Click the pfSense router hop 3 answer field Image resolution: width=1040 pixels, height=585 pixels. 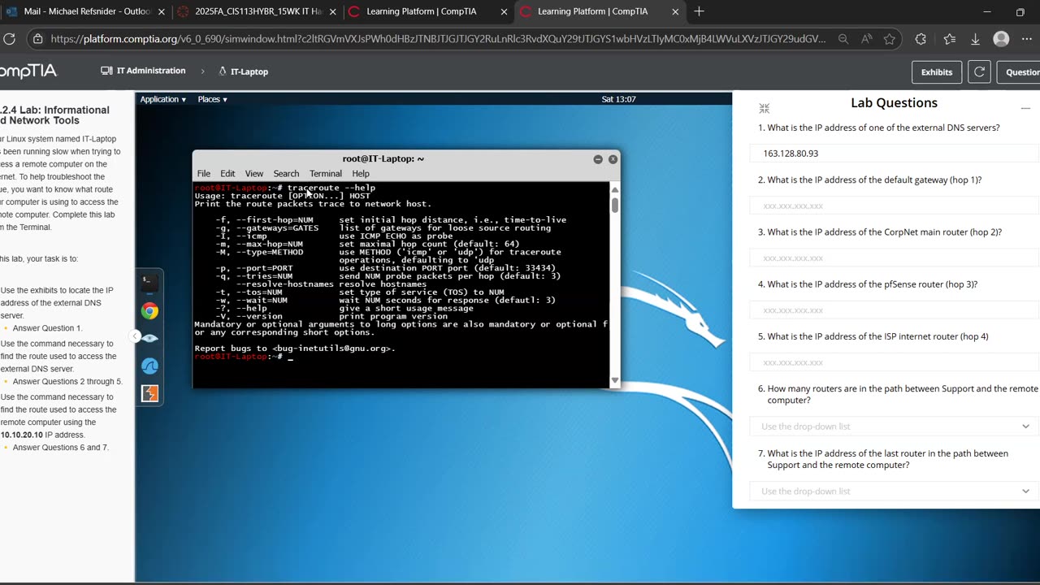point(894,310)
